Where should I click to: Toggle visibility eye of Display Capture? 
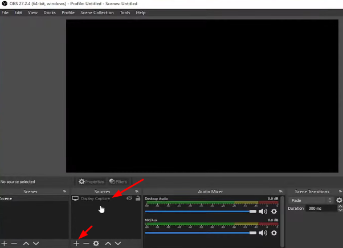(129, 198)
